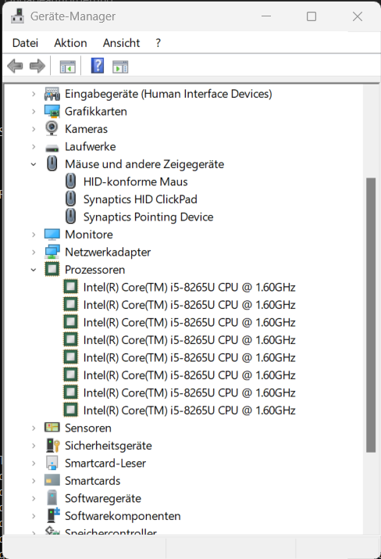
Task: Click the blue help question mark icon
Action: [98, 66]
